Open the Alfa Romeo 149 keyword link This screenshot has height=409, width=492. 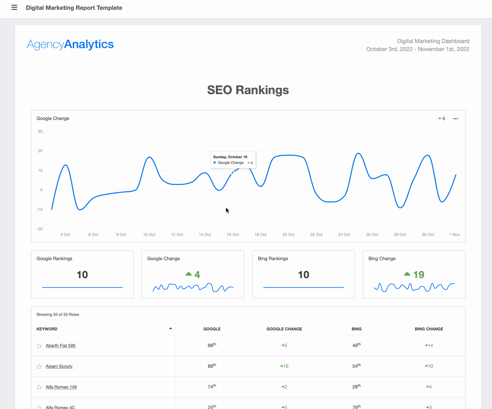pyautogui.click(x=61, y=387)
